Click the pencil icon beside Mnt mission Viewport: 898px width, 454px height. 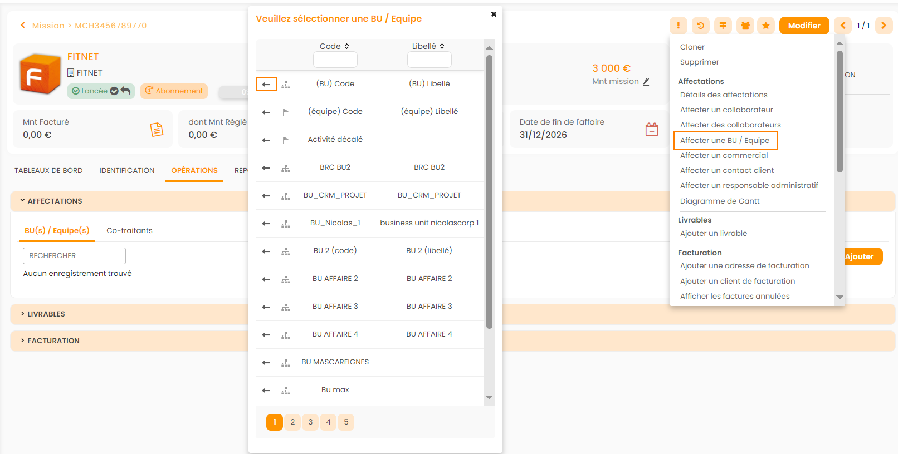click(646, 82)
